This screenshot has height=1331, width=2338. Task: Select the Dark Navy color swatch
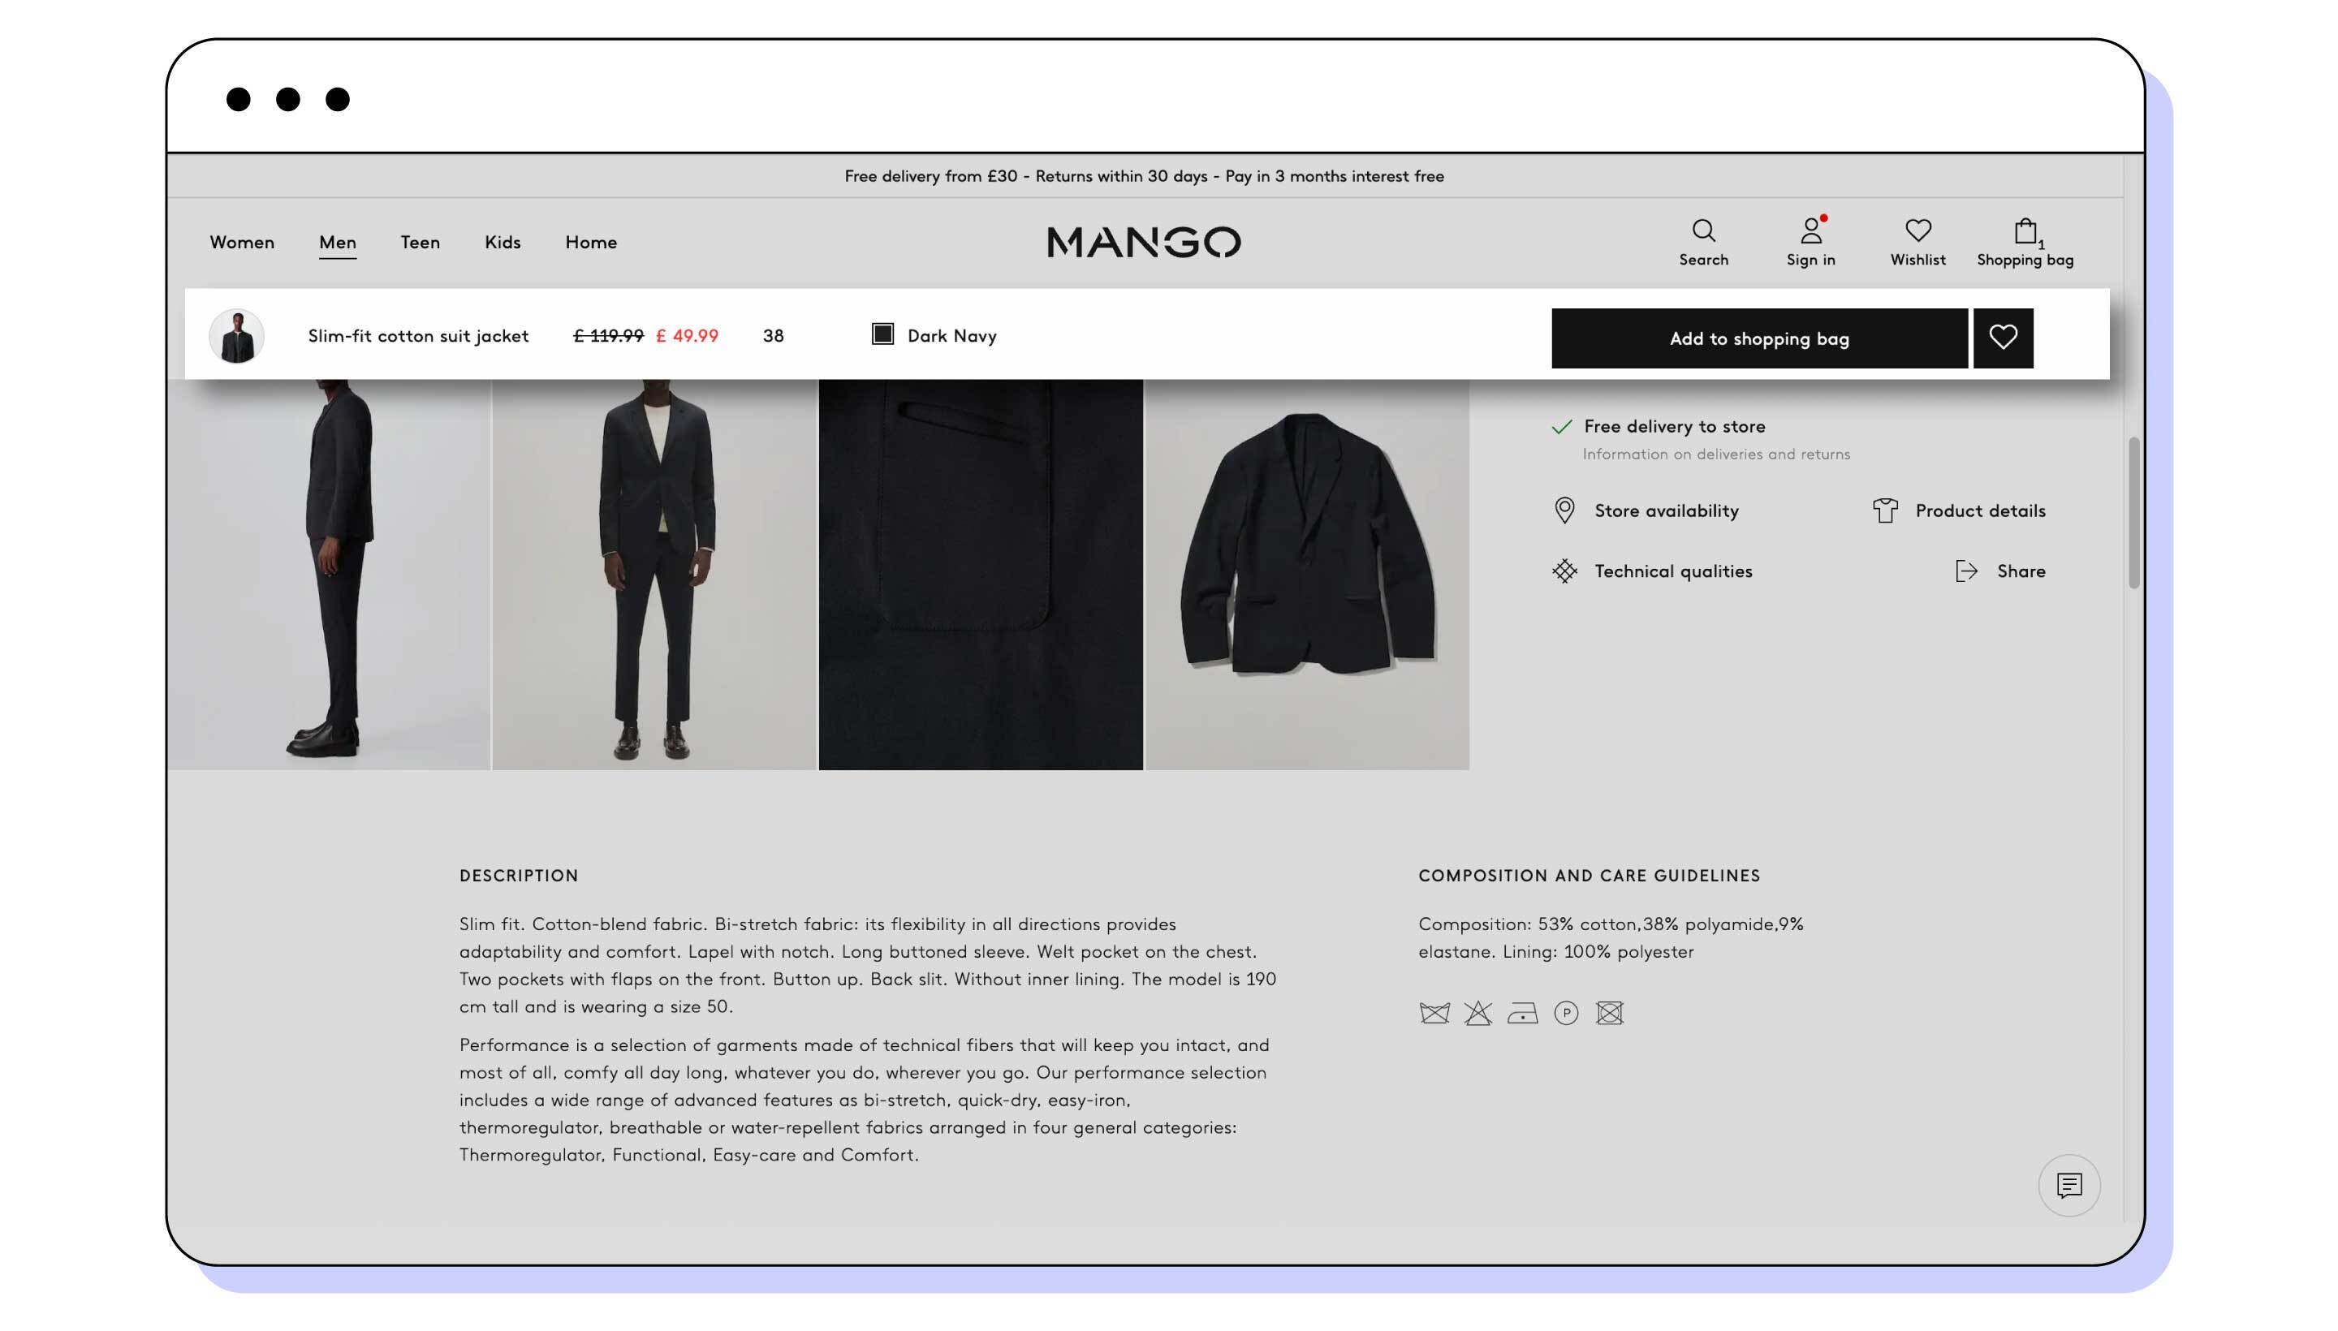click(882, 334)
